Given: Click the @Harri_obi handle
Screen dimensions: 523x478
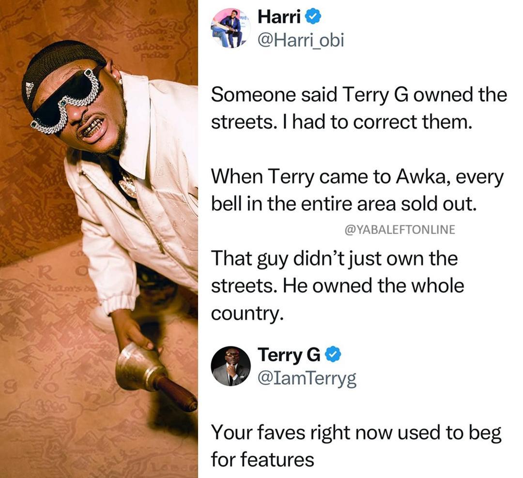Looking at the screenshot, I should [301, 41].
